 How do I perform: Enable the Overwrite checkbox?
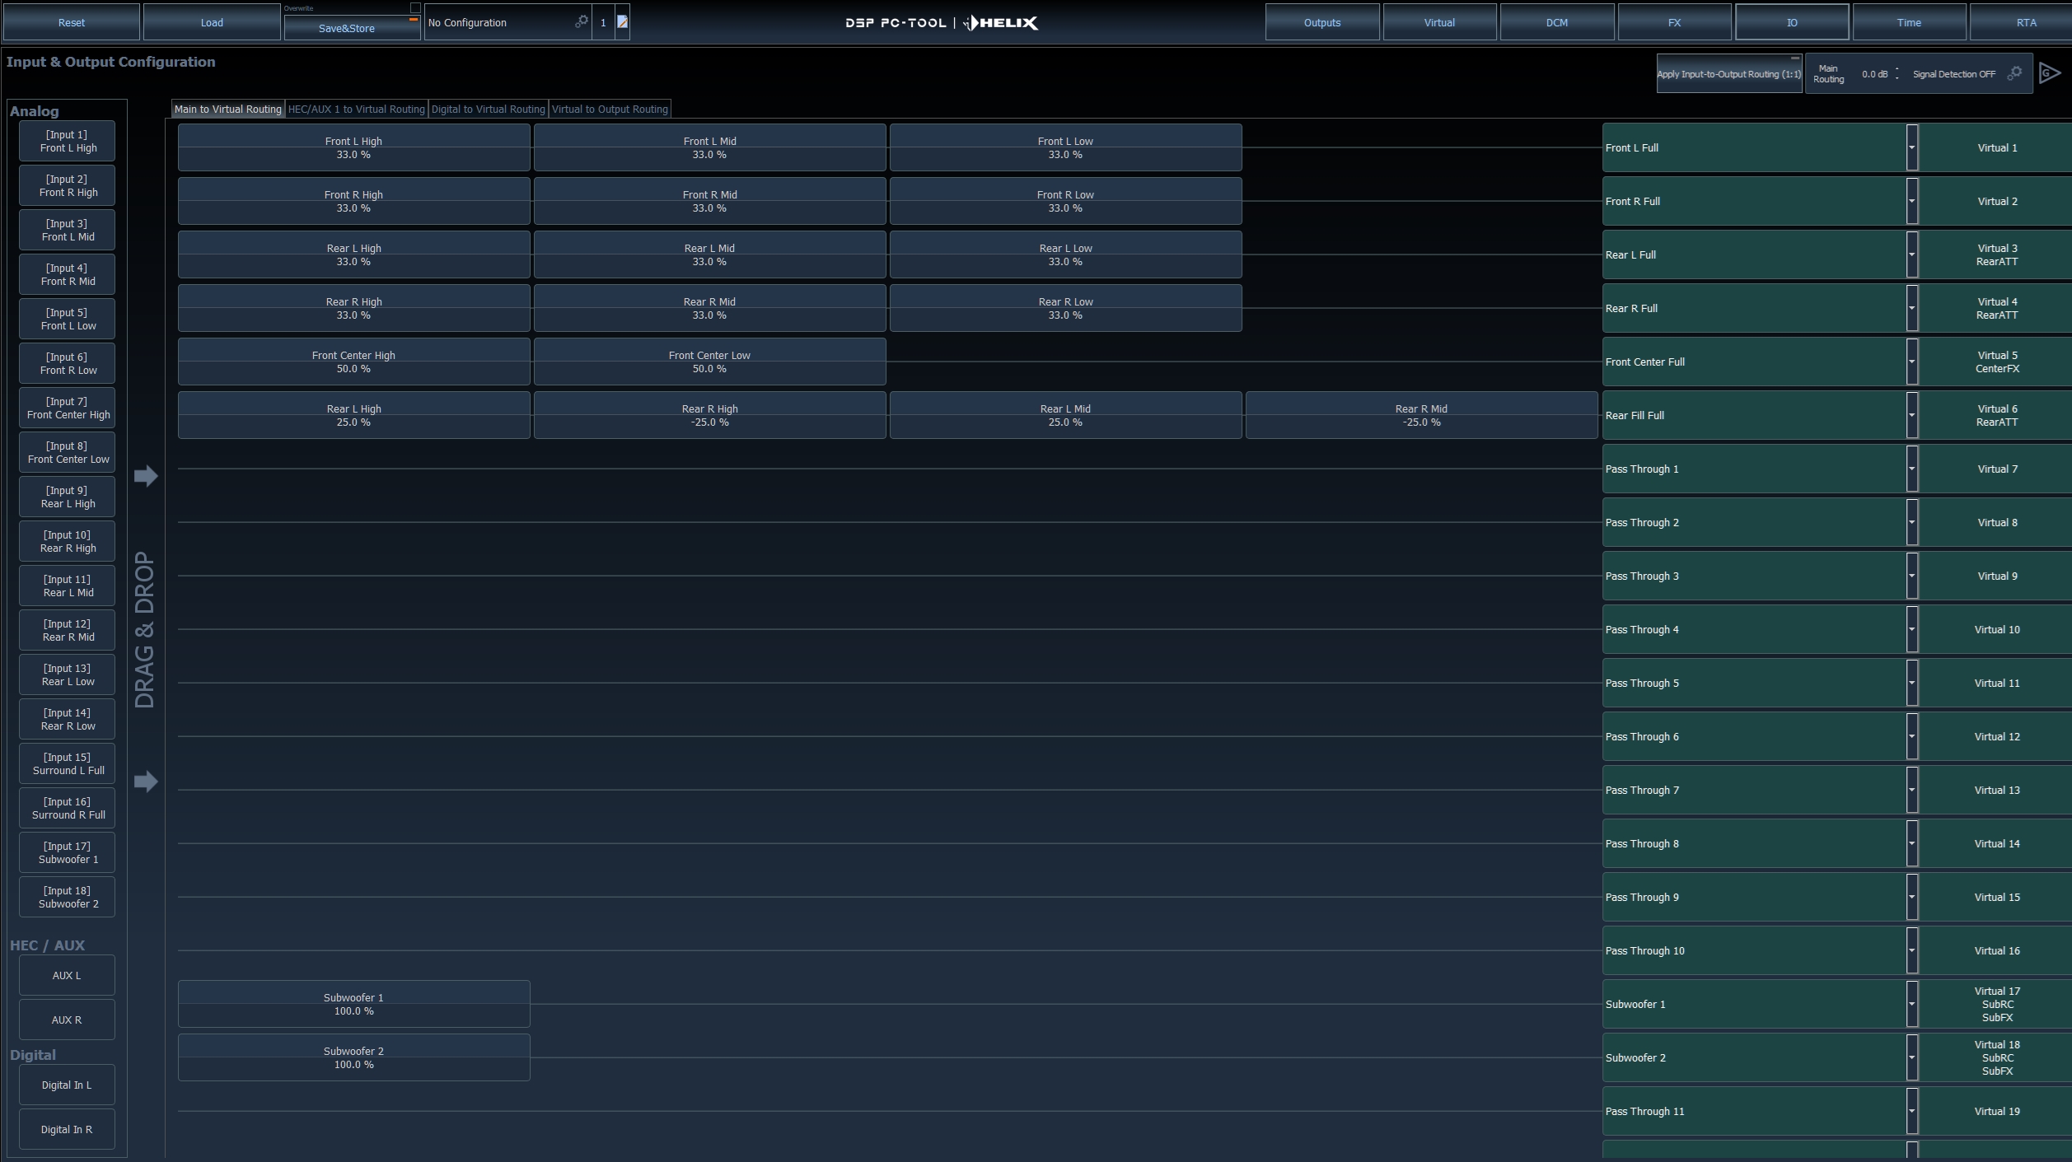[415, 8]
